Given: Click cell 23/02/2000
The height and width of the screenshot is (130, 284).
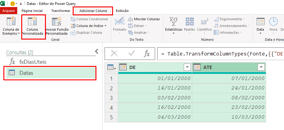Looking at the screenshot, I should 229,108.
